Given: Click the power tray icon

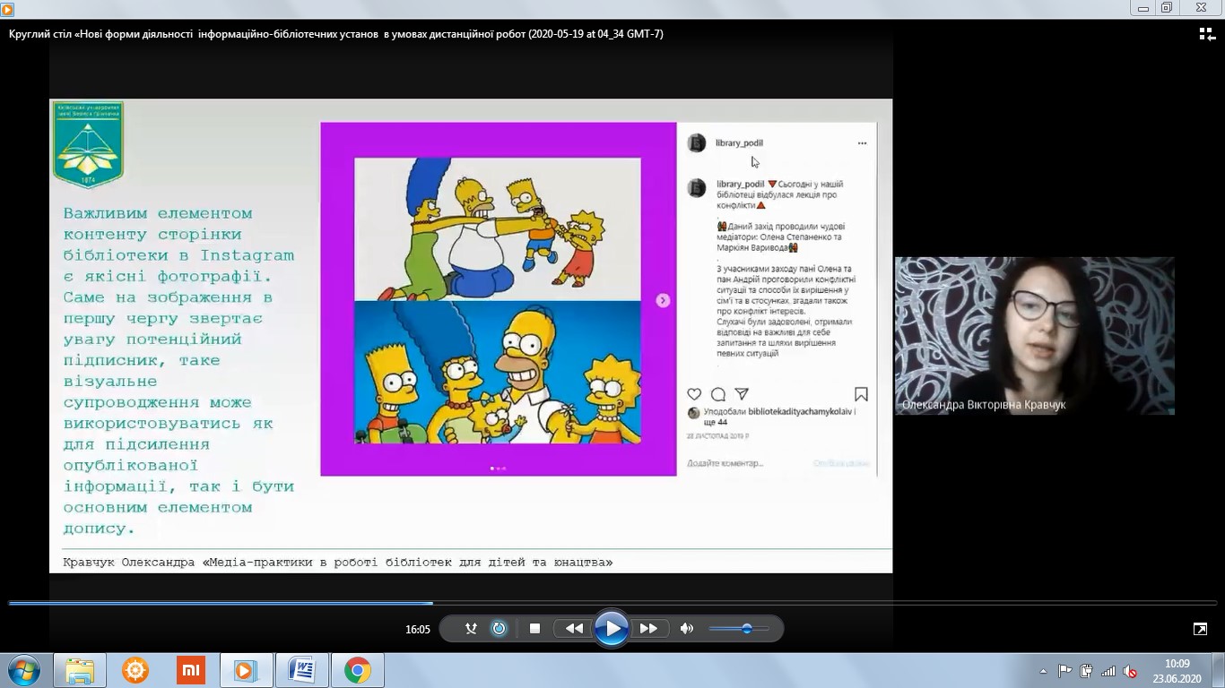Looking at the screenshot, I should click(x=1087, y=671).
